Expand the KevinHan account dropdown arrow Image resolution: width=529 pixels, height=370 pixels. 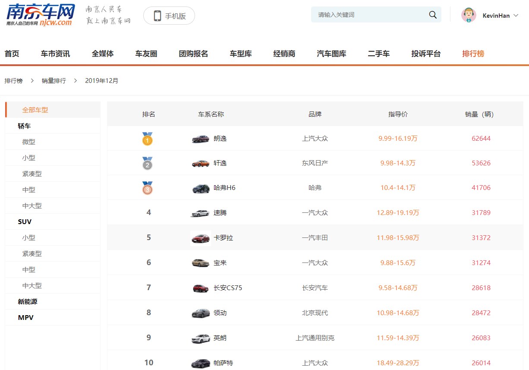coord(516,16)
